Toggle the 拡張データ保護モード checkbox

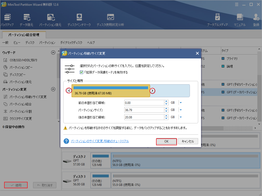click(x=82, y=72)
